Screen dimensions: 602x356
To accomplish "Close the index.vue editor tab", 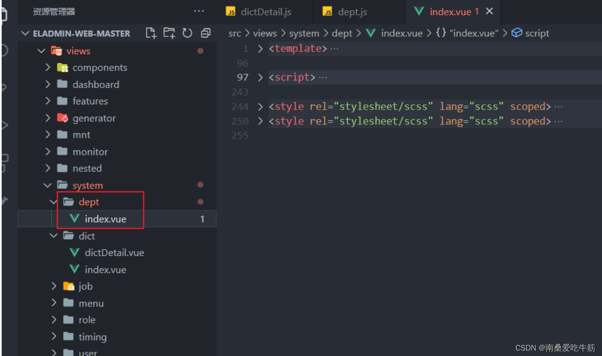I will click(x=490, y=11).
